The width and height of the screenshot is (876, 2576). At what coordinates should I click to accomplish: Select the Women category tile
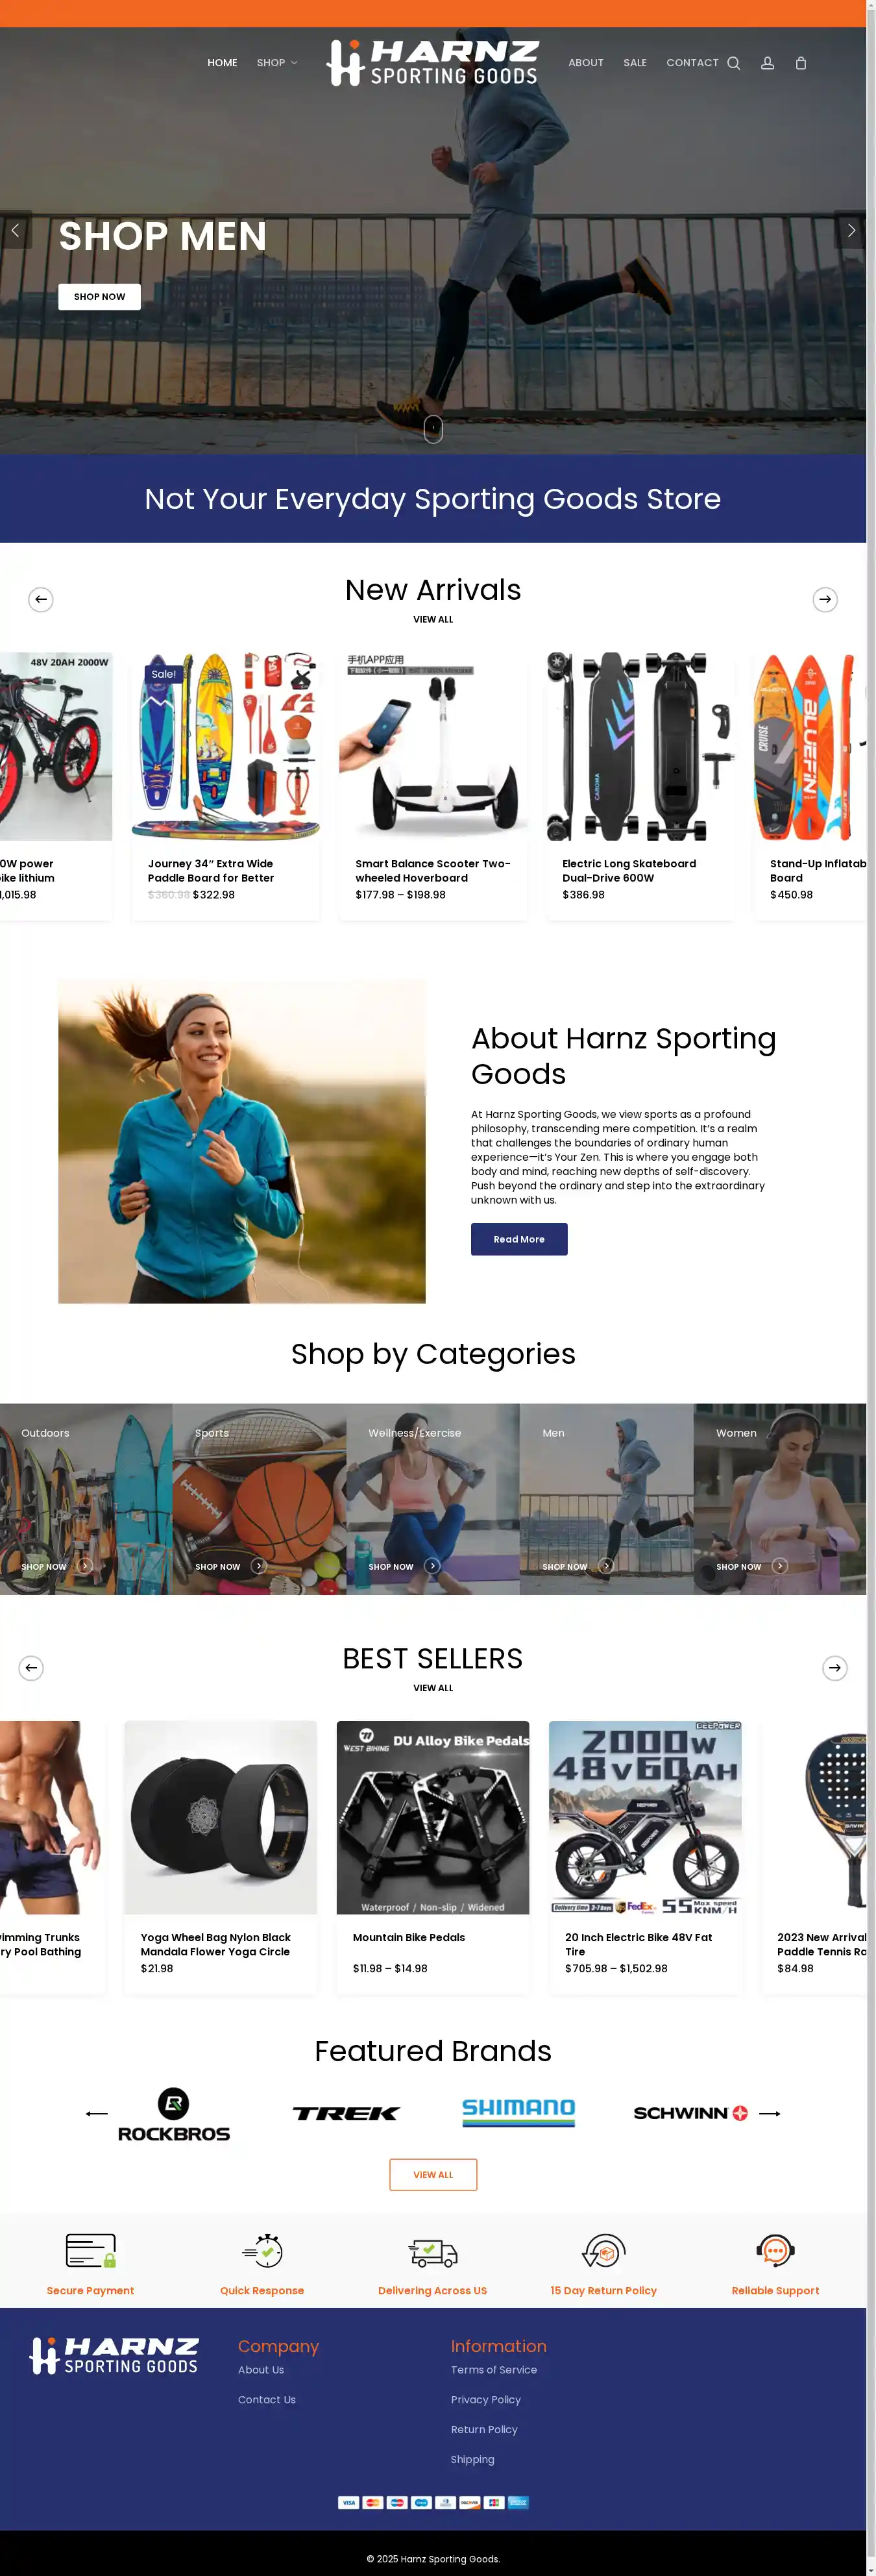pyautogui.click(x=779, y=1498)
